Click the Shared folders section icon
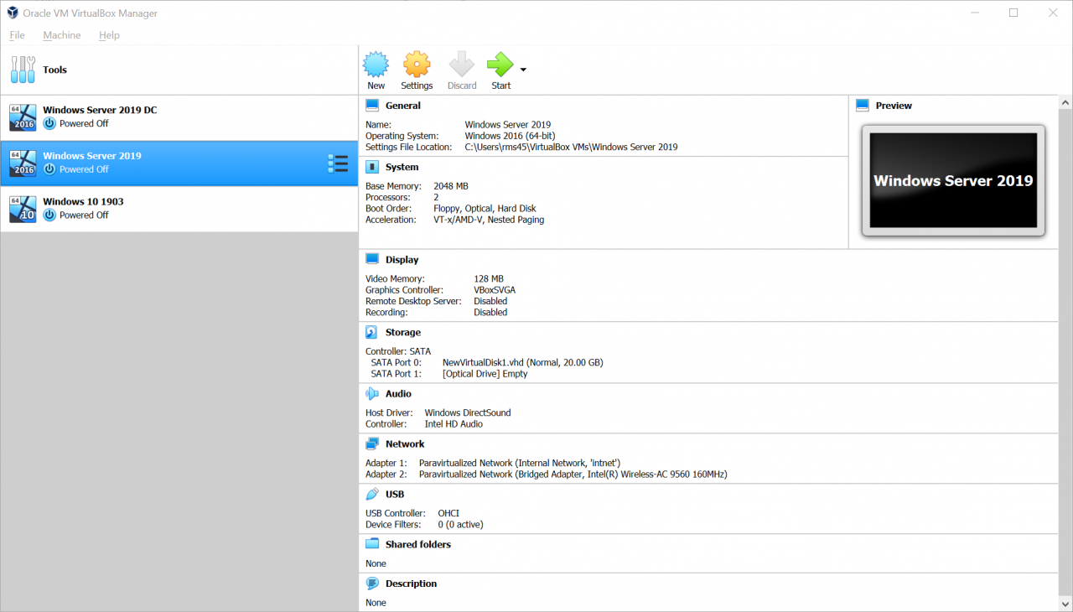1073x612 pixels. click(x=372, y=544)
